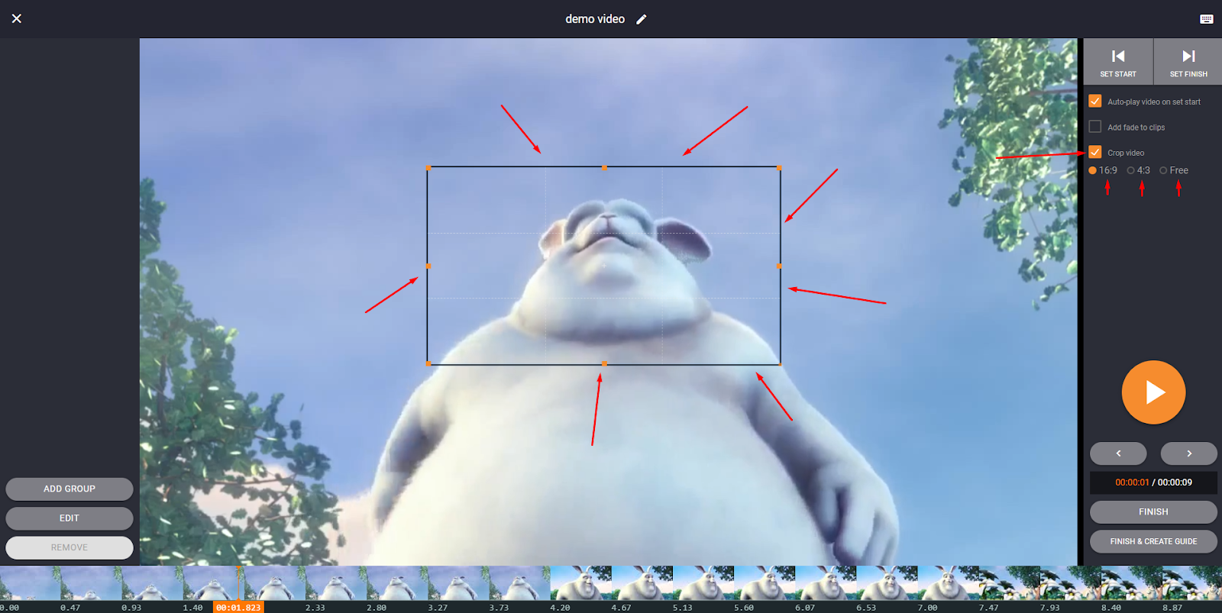
Task: Click the orange playhead time 00:01.823
Action: point(238,608)
